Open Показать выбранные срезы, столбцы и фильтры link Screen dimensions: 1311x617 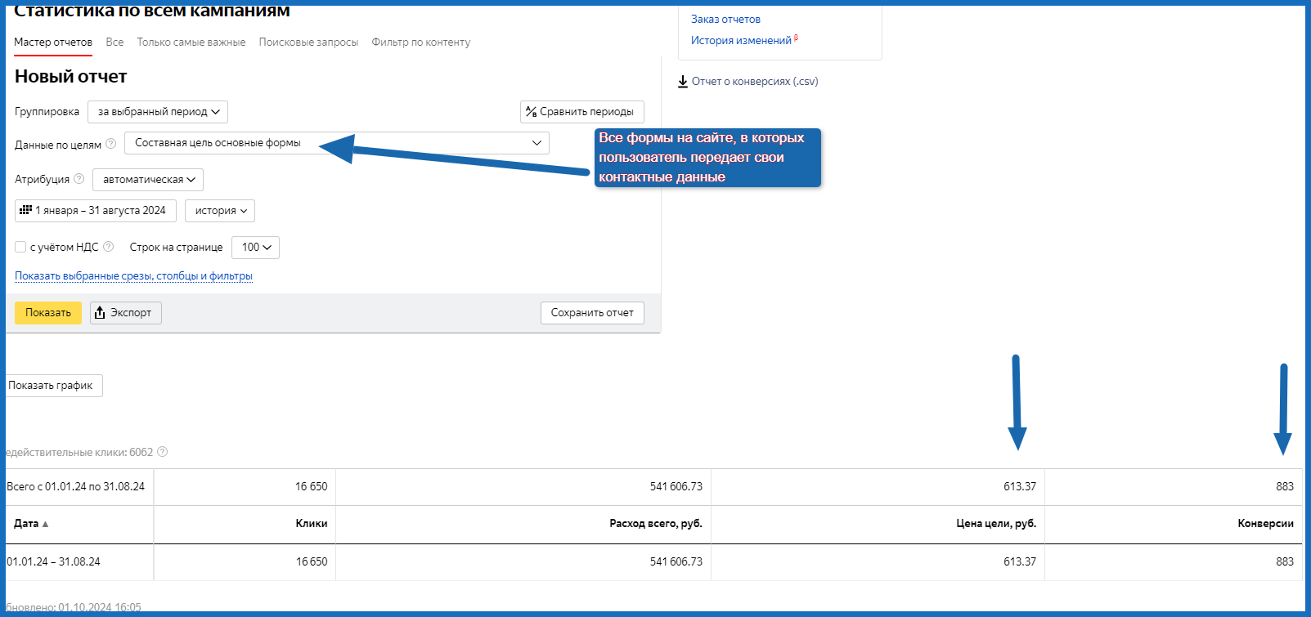tap(133, 276)
